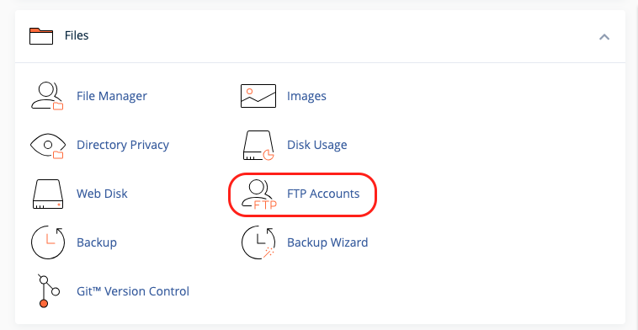This screenshot has height=330, width=638.
Task: Open the Disk Usage drive icon
Action: 258,146
